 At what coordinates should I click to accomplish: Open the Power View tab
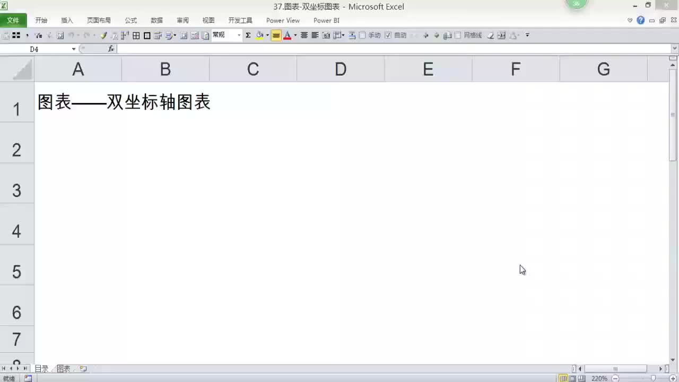point(283,20)
